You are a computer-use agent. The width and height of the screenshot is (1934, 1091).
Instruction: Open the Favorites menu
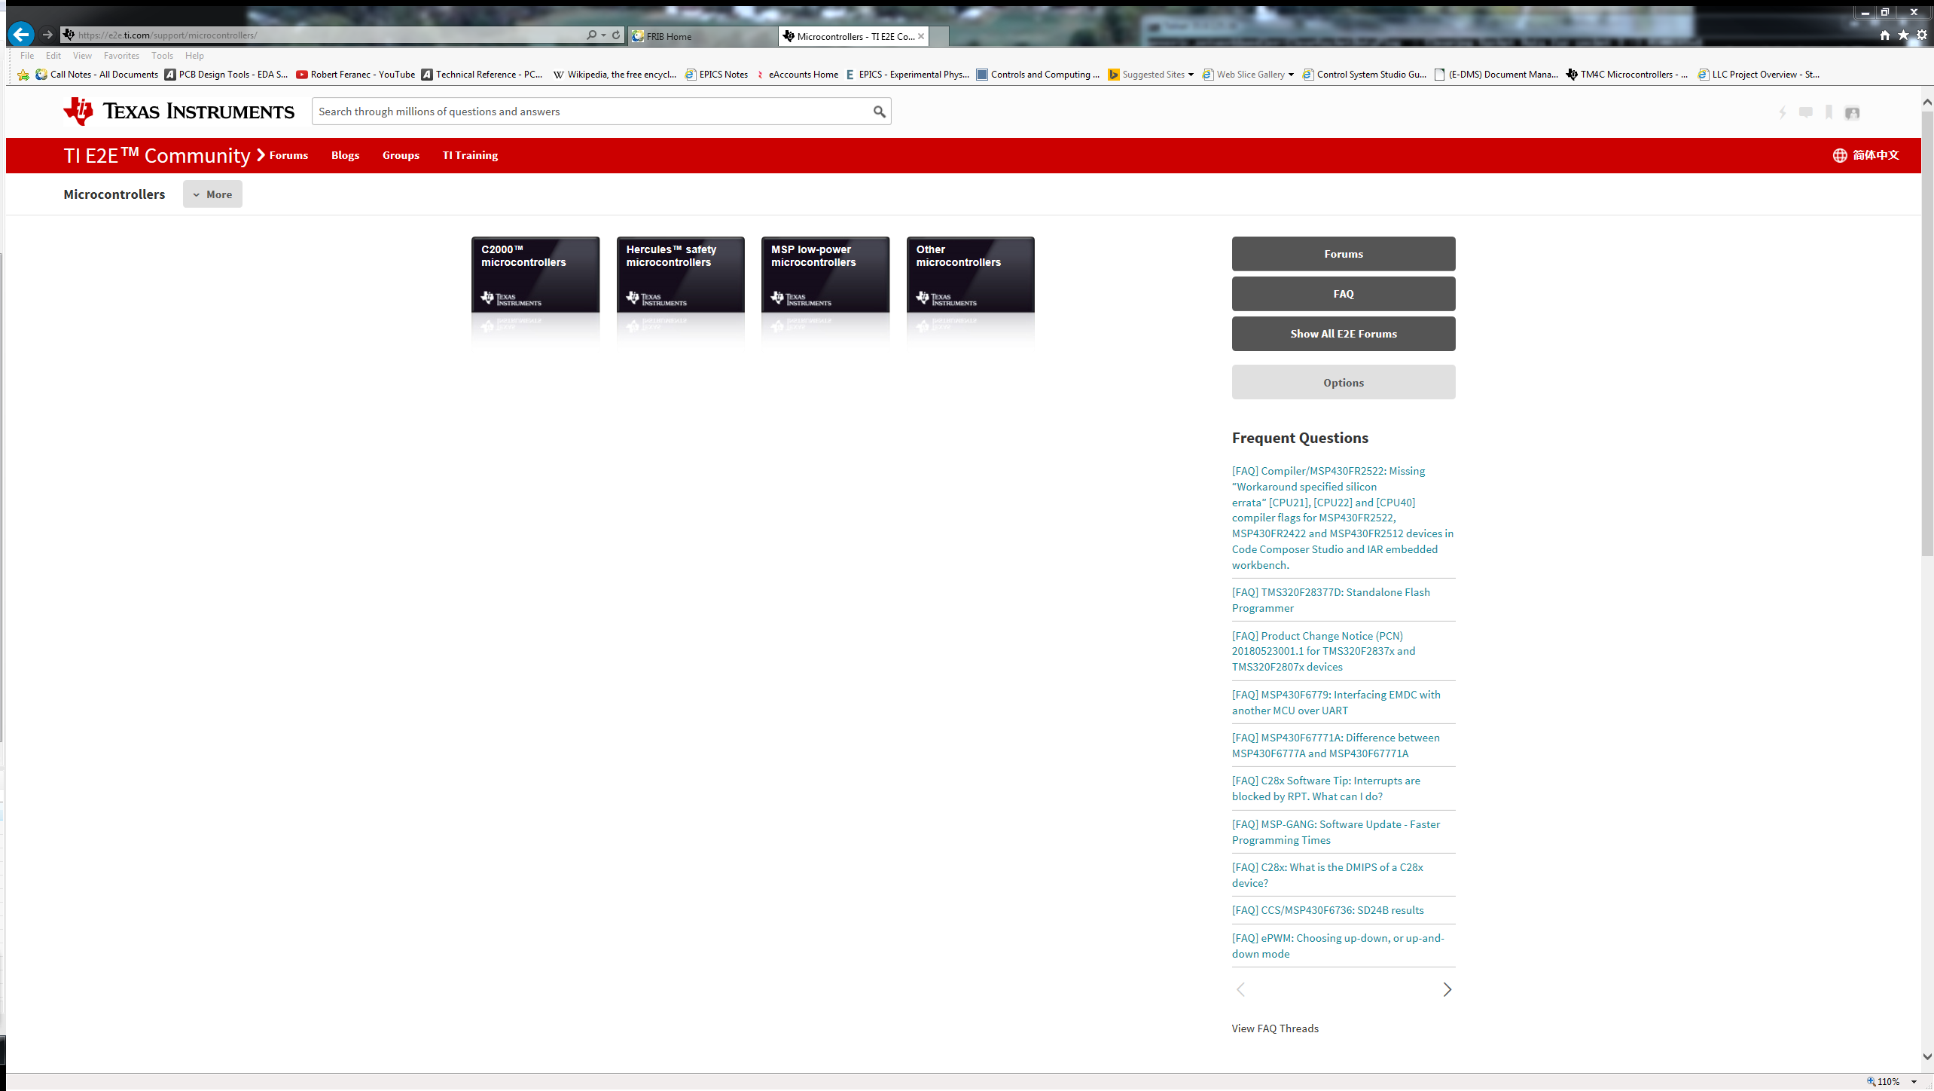pyautogui.click(x=121, y=56)
